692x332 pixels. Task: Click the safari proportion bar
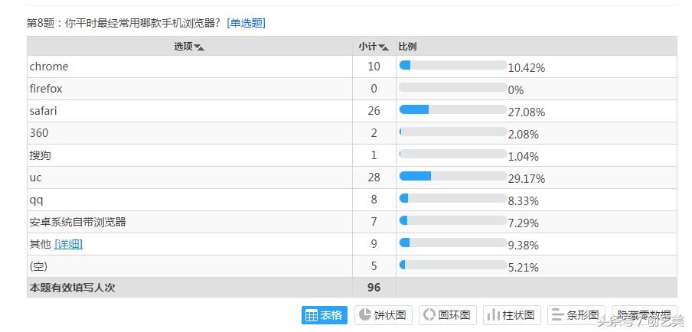point(453,109)
